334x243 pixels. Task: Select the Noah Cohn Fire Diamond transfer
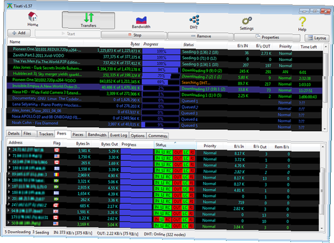164,125
